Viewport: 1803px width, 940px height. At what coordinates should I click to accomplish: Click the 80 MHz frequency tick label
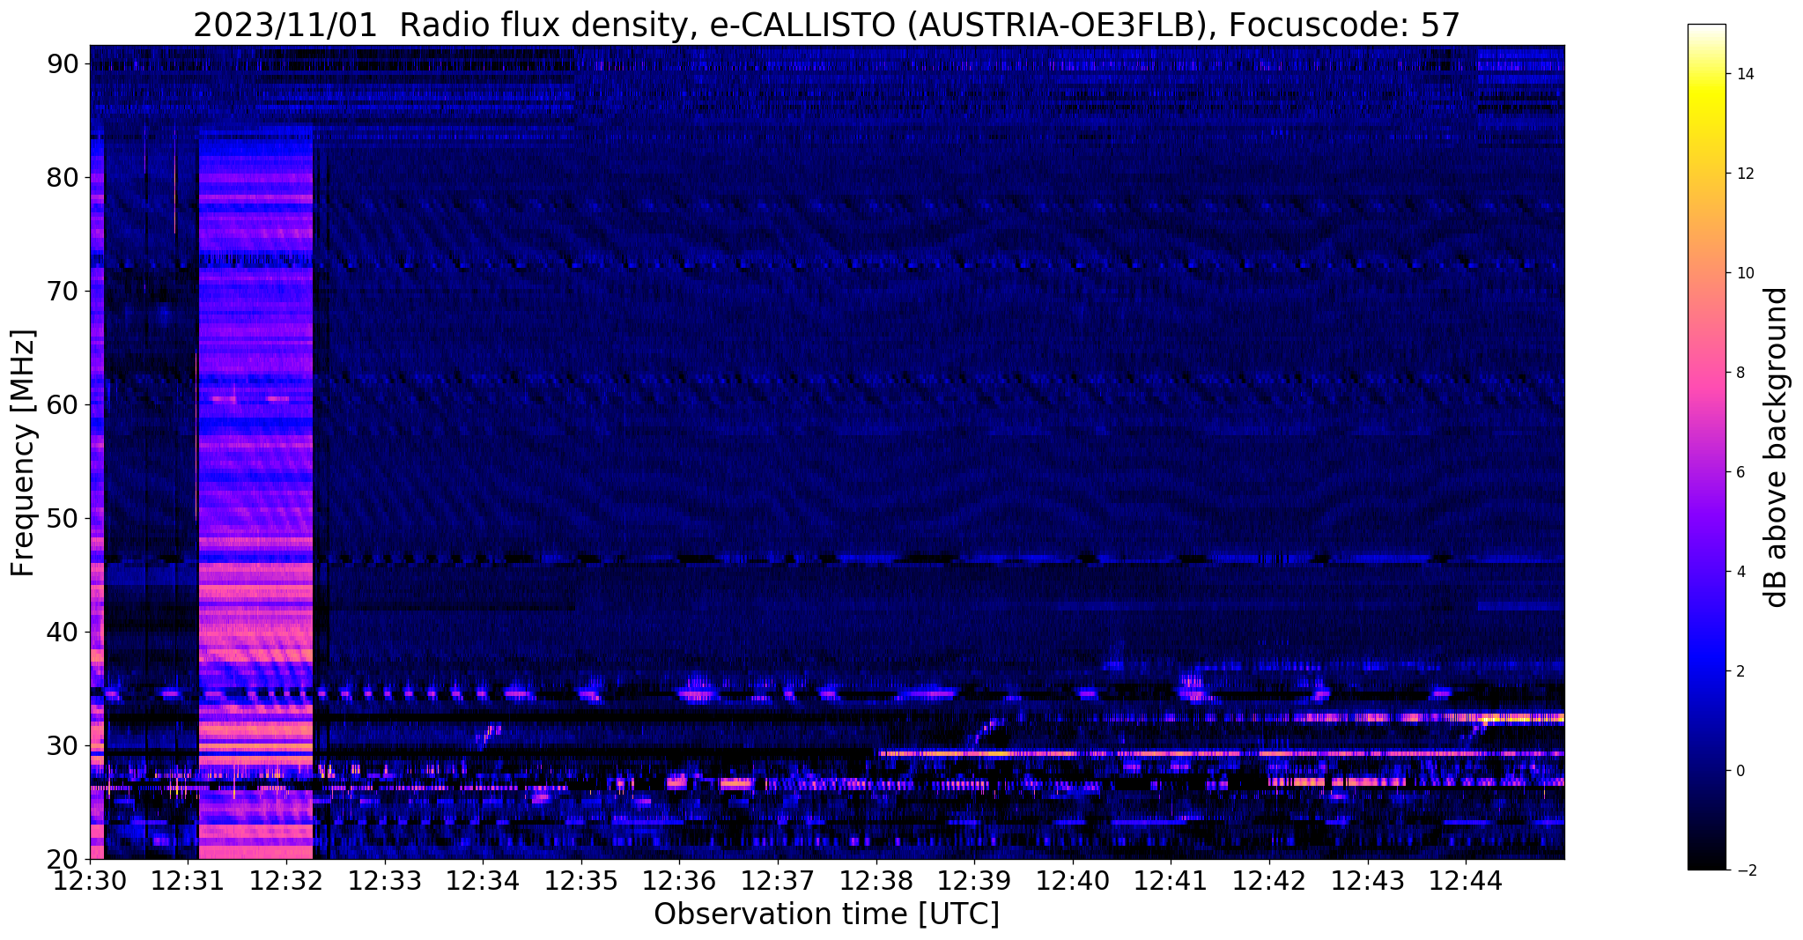click(x=63, y=177)
